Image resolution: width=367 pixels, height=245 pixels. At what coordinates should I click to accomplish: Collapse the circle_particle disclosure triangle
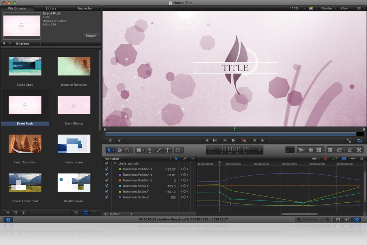point(115,163)
